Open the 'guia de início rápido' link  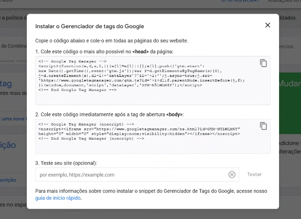pyautogui.click(x=58, y=198)
